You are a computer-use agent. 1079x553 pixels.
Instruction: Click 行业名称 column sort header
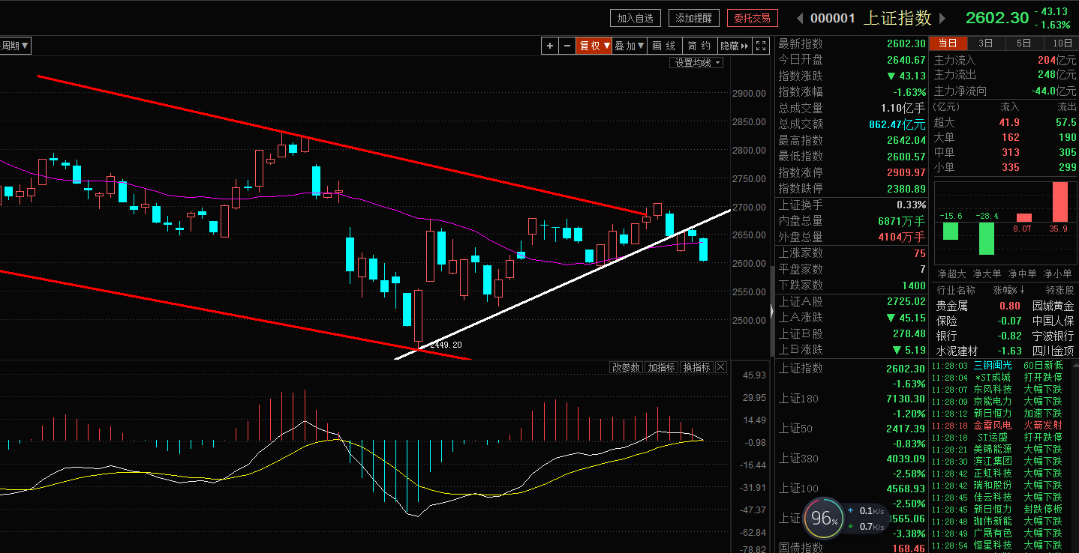(x=956, y=290)
